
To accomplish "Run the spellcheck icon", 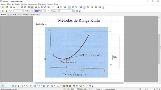I will (x=29, y=7).
